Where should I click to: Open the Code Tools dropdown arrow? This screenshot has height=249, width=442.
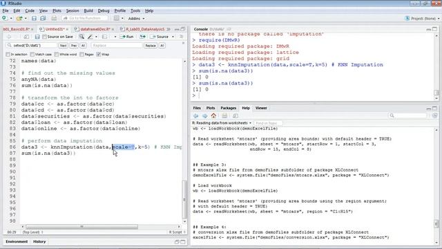coord(96,37)
